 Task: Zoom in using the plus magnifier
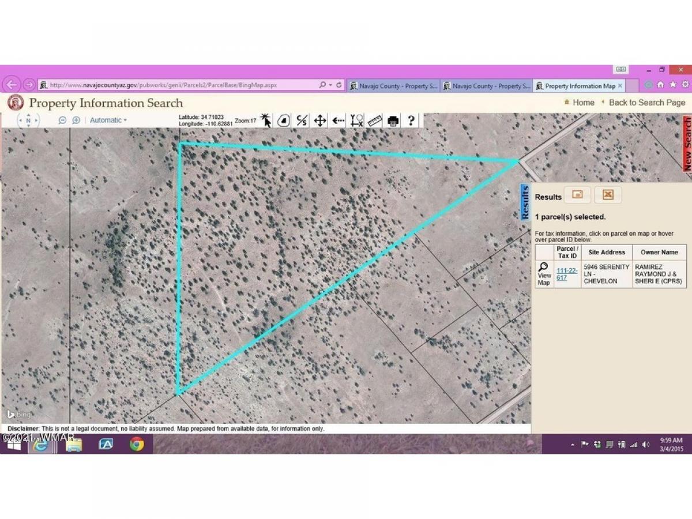pyautogui.click(x=76, y=121)
